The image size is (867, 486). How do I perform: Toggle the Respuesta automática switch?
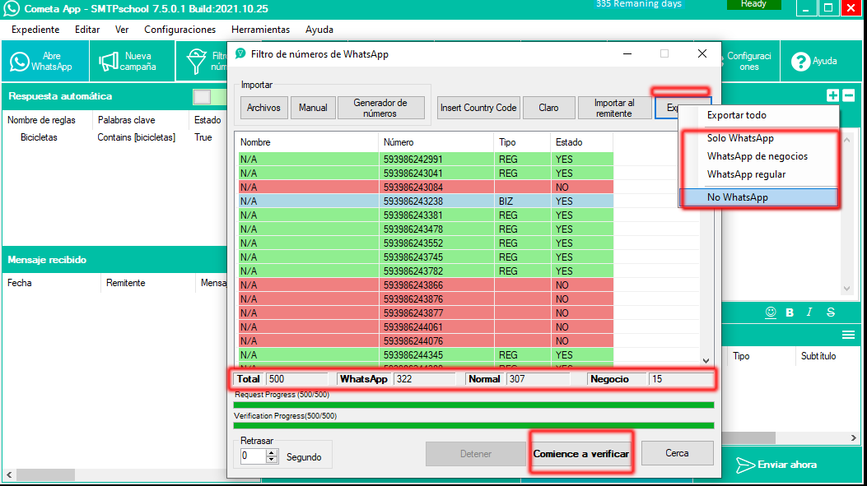(210, 97)
